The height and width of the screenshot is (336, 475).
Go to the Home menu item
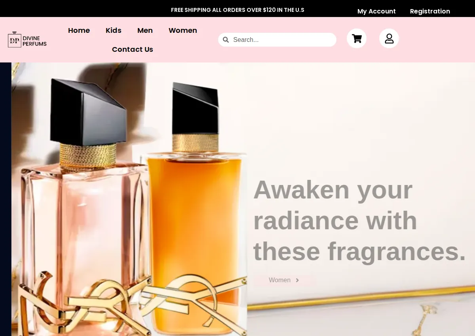79,30
